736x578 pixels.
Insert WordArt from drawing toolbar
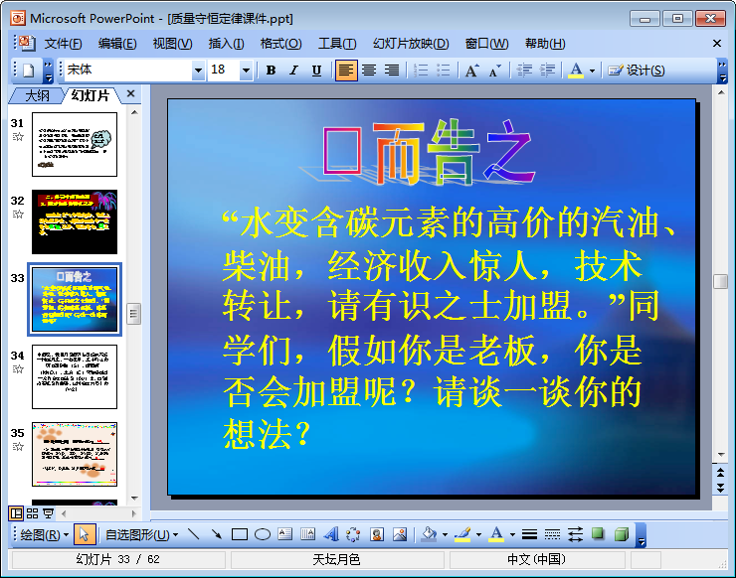tap(331, 534)
